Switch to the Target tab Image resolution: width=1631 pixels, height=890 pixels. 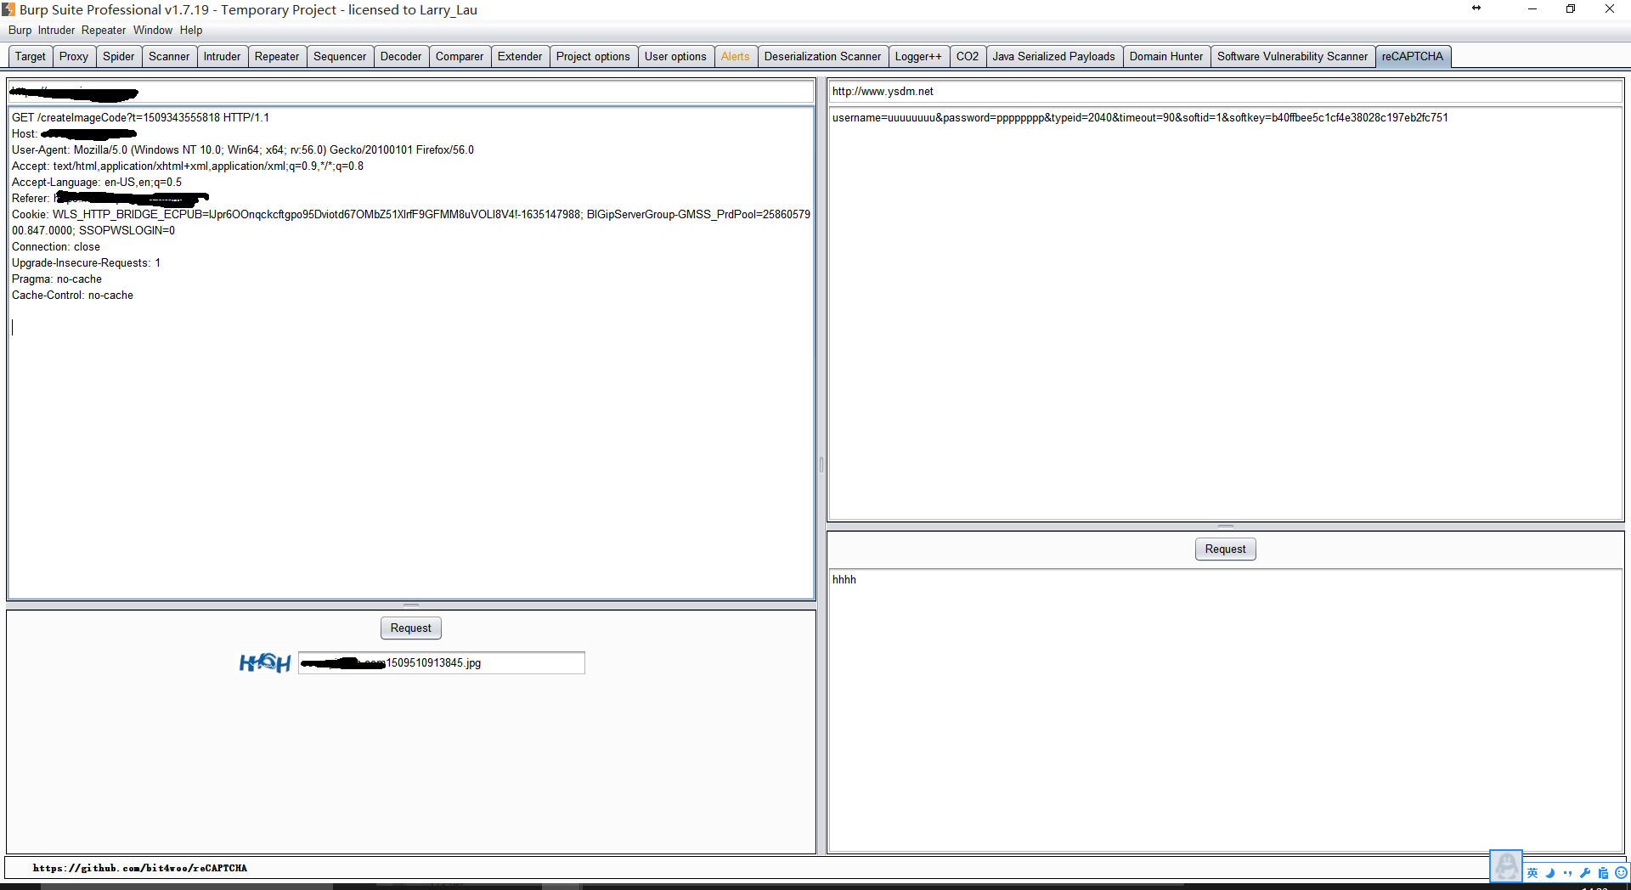[x=31, y=57]
